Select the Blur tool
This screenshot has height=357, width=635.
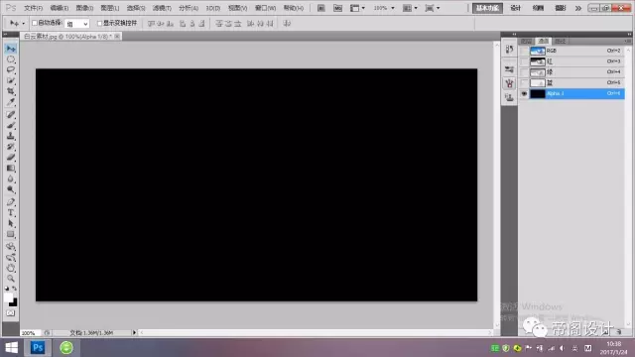point(11,178)
